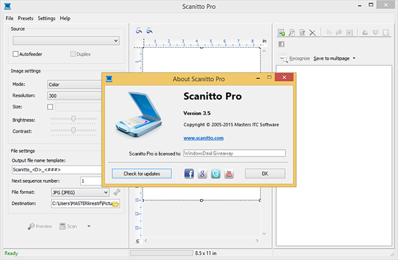398x260 pixels.
Task: Click the Google Drive upload icon
Action: tap(365, 33)
